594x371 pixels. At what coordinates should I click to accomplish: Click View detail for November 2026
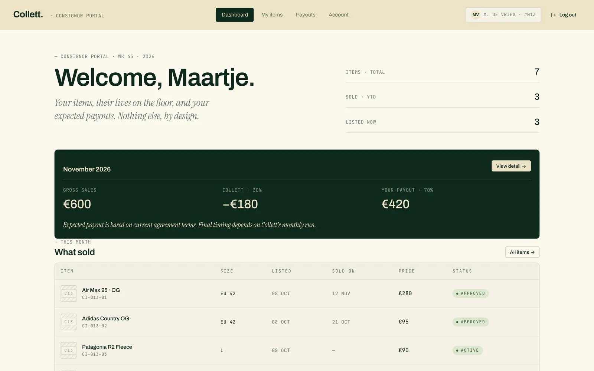[511, 166]
